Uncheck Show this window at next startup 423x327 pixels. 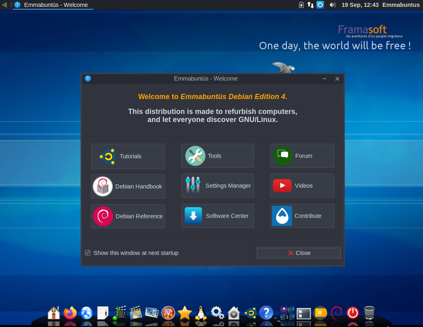[88, 252]
